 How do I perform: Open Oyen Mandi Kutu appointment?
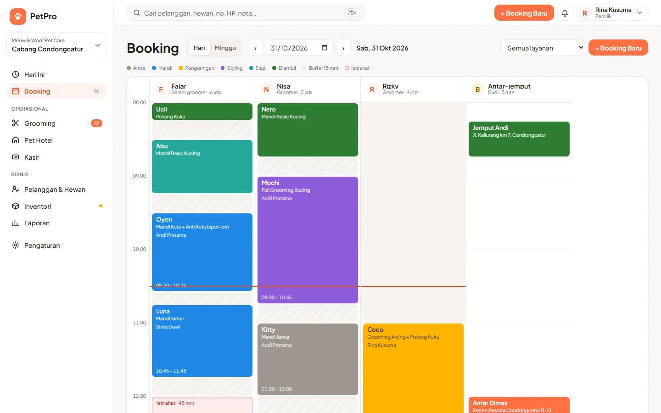click(202, 252)
